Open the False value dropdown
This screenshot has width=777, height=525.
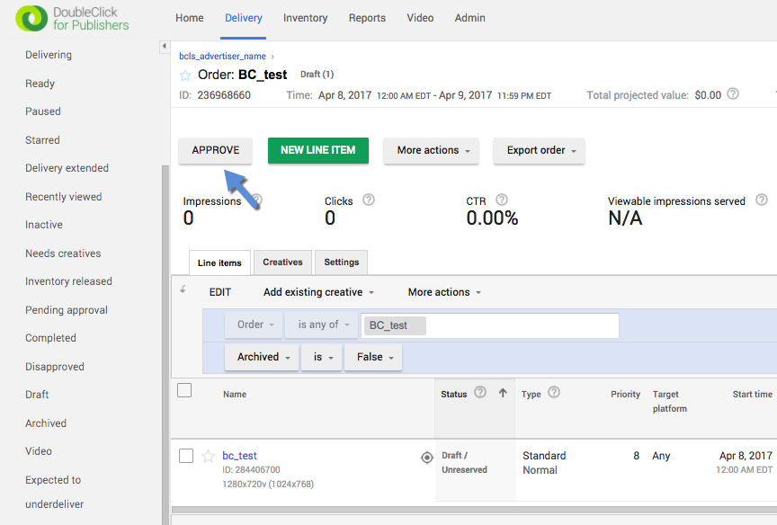(x=373, y=357)
